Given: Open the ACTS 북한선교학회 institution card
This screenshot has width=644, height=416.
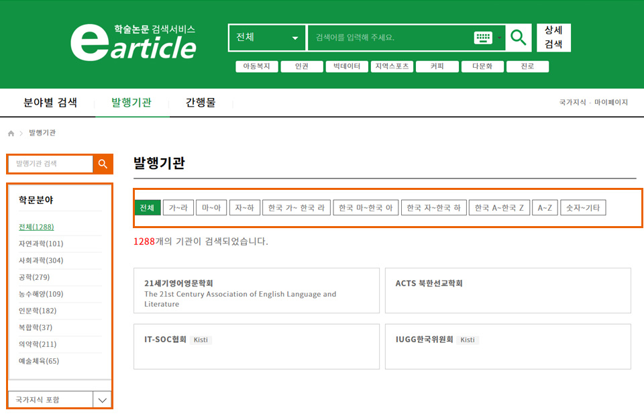Looking at the screenshot, I should click(508, 291).
